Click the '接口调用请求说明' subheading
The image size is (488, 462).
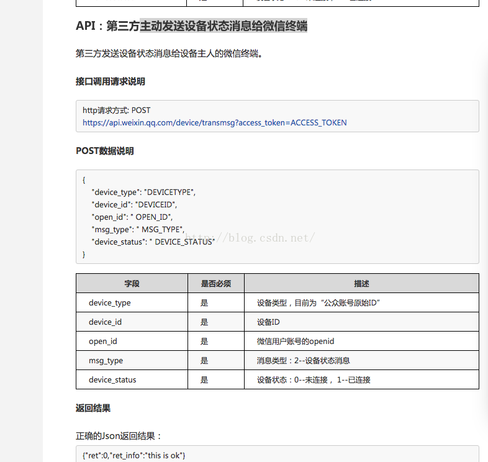[111, 81]
